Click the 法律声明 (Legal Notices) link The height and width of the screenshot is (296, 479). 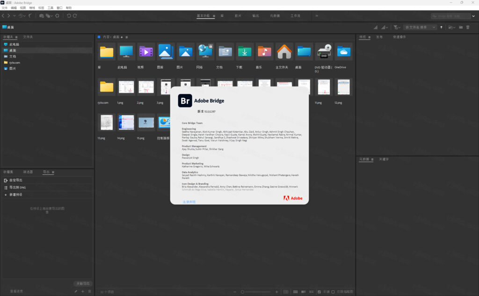189,202
